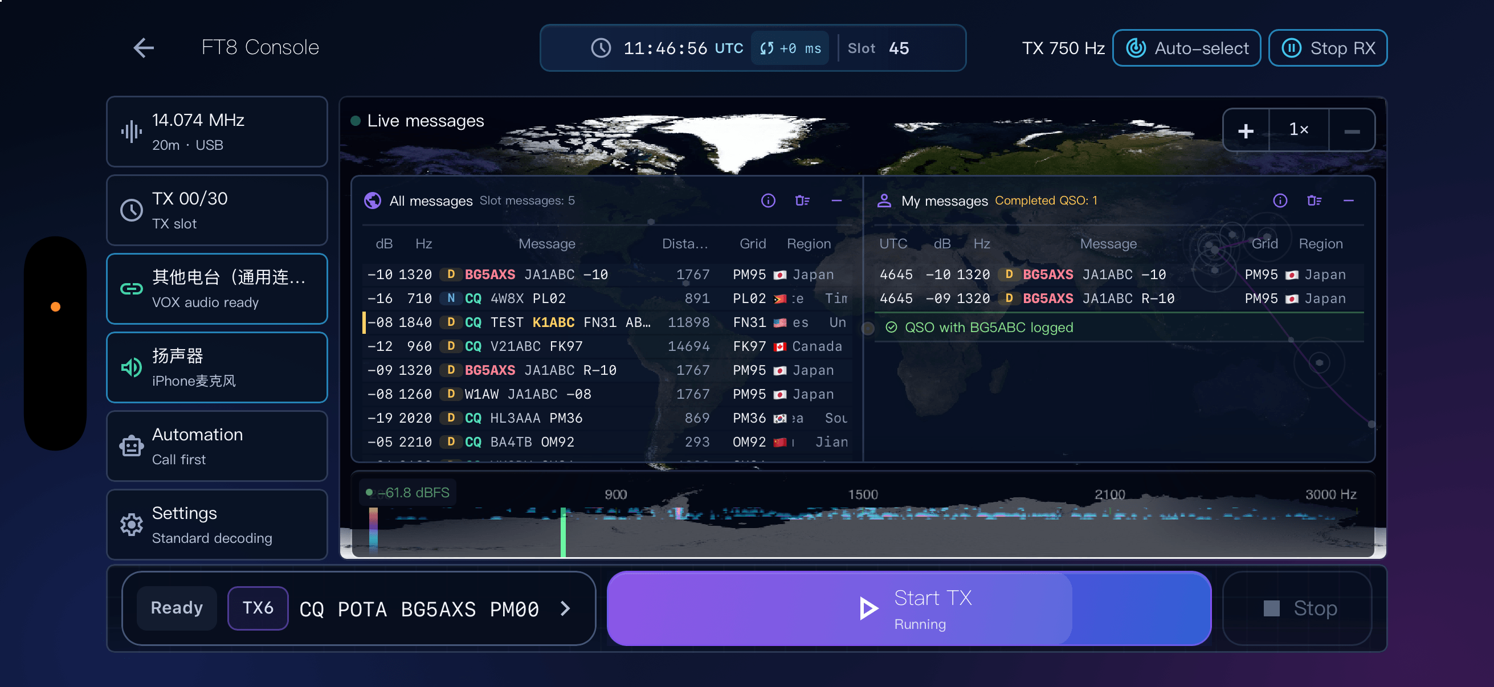This screenshot has height=687, width=1494.
Task: Zoom out on the map
Action: [x=1352, y=130]
